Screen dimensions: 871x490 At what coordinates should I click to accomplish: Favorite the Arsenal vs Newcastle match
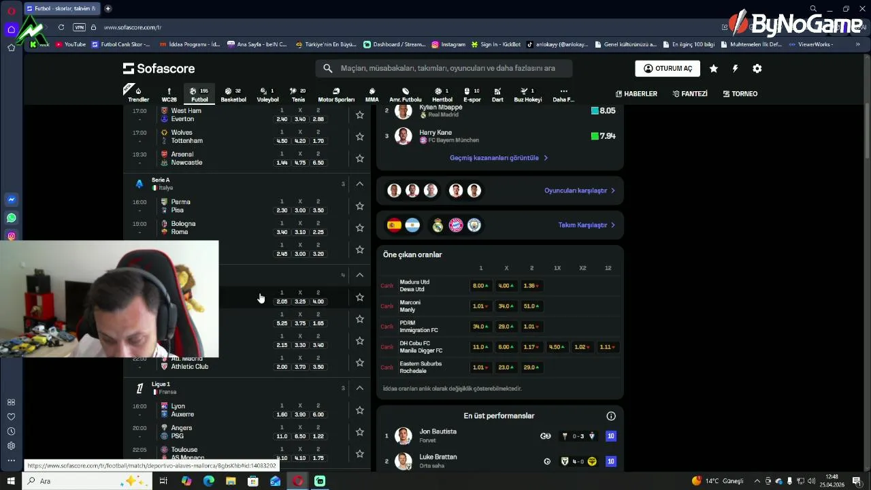pyautogui.click(x=360, y=159)
